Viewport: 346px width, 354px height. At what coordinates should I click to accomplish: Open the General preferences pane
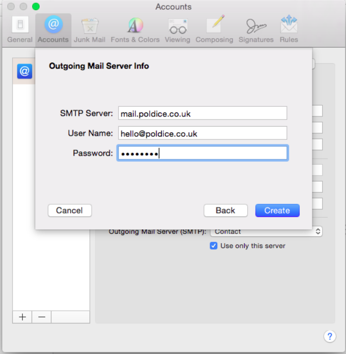(20, 29)
